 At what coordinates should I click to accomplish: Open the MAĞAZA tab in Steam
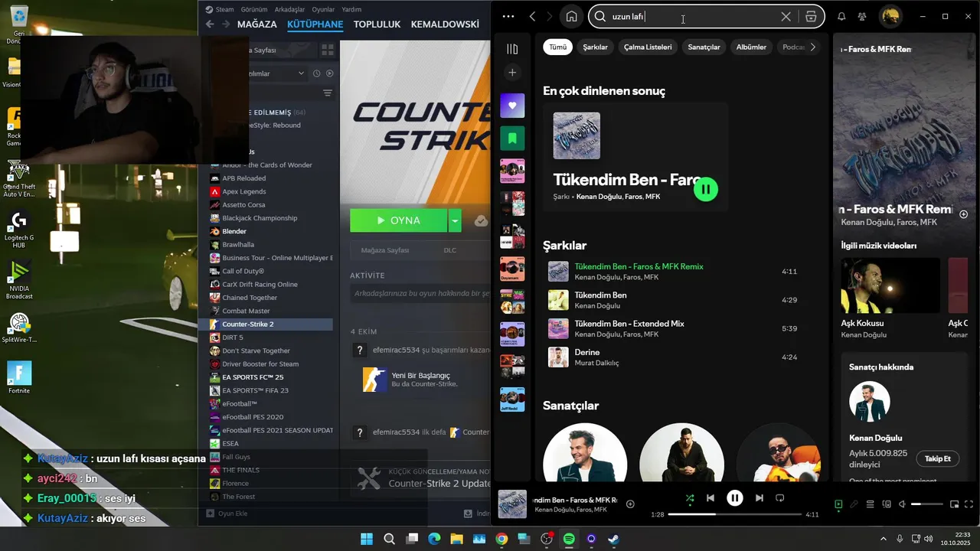257,24
